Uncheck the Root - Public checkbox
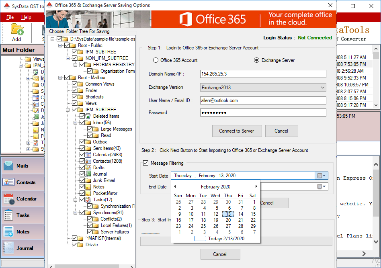The image size is (381, 268). [67, 45]
